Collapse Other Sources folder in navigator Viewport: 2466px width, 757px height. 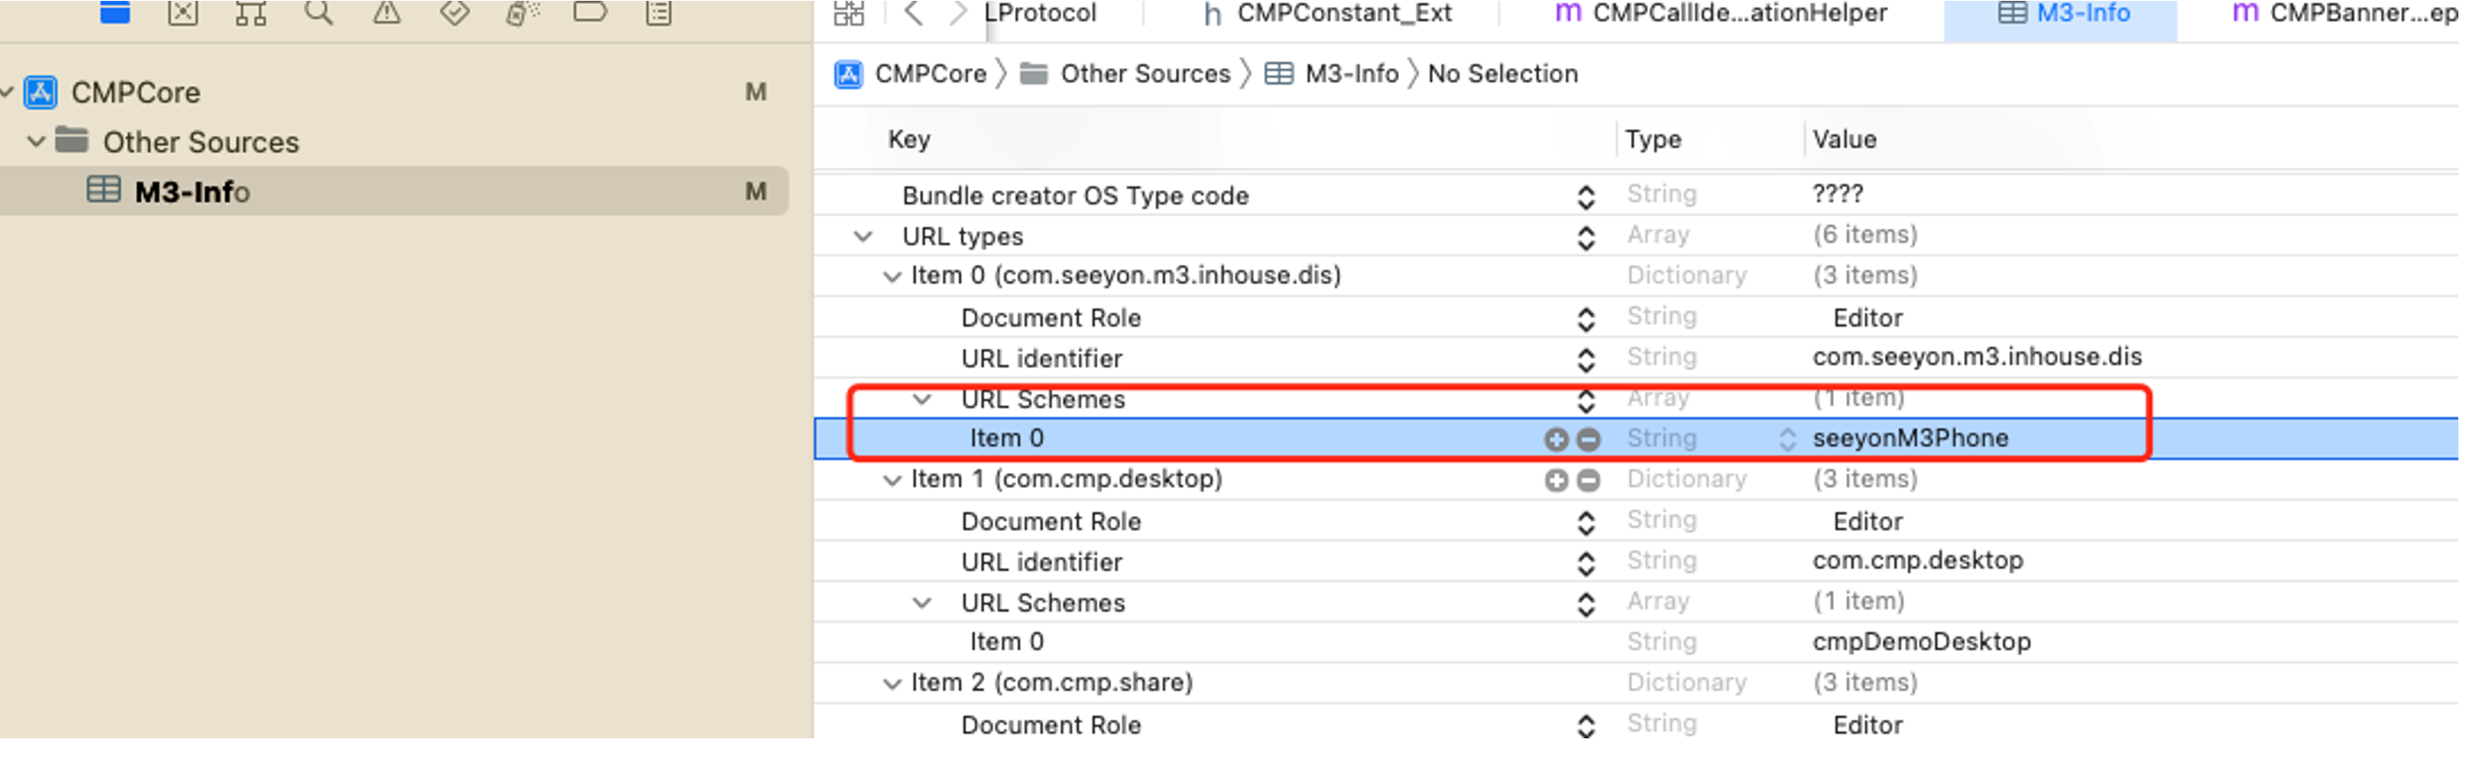(x=37, y=142)
